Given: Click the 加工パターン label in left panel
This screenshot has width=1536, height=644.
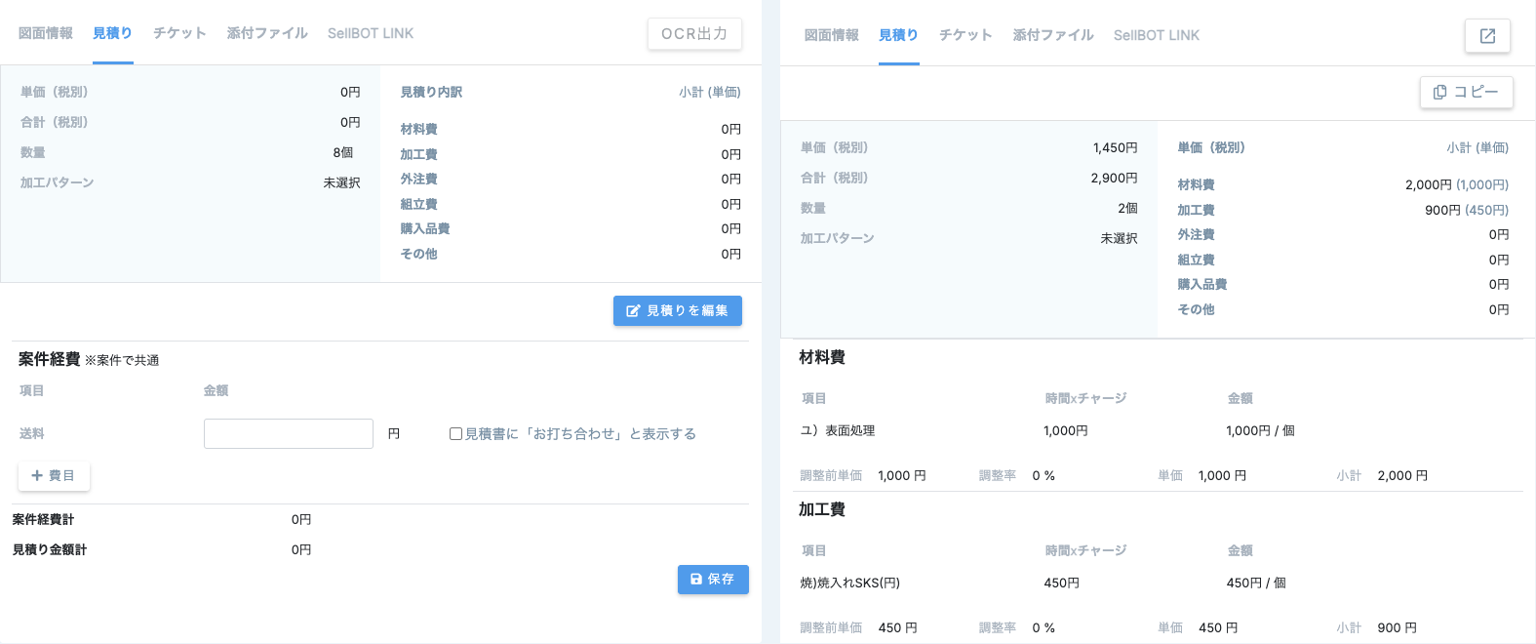Looking at the screenshot, I should [58, 182].
